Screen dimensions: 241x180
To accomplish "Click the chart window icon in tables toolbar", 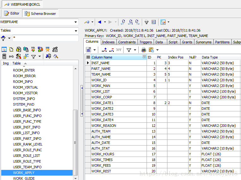I will (4, 49).
